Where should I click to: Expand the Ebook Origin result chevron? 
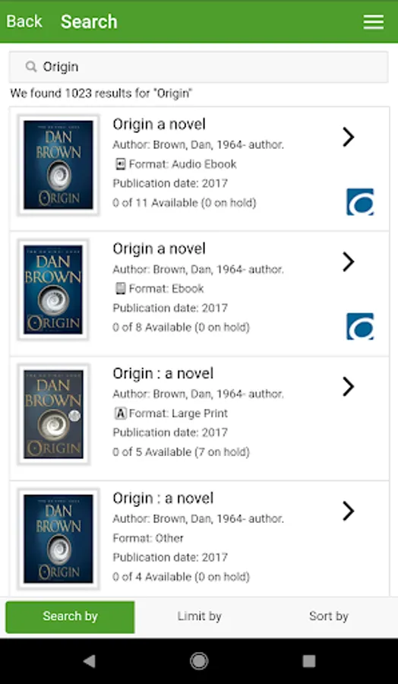pos(348,261)
